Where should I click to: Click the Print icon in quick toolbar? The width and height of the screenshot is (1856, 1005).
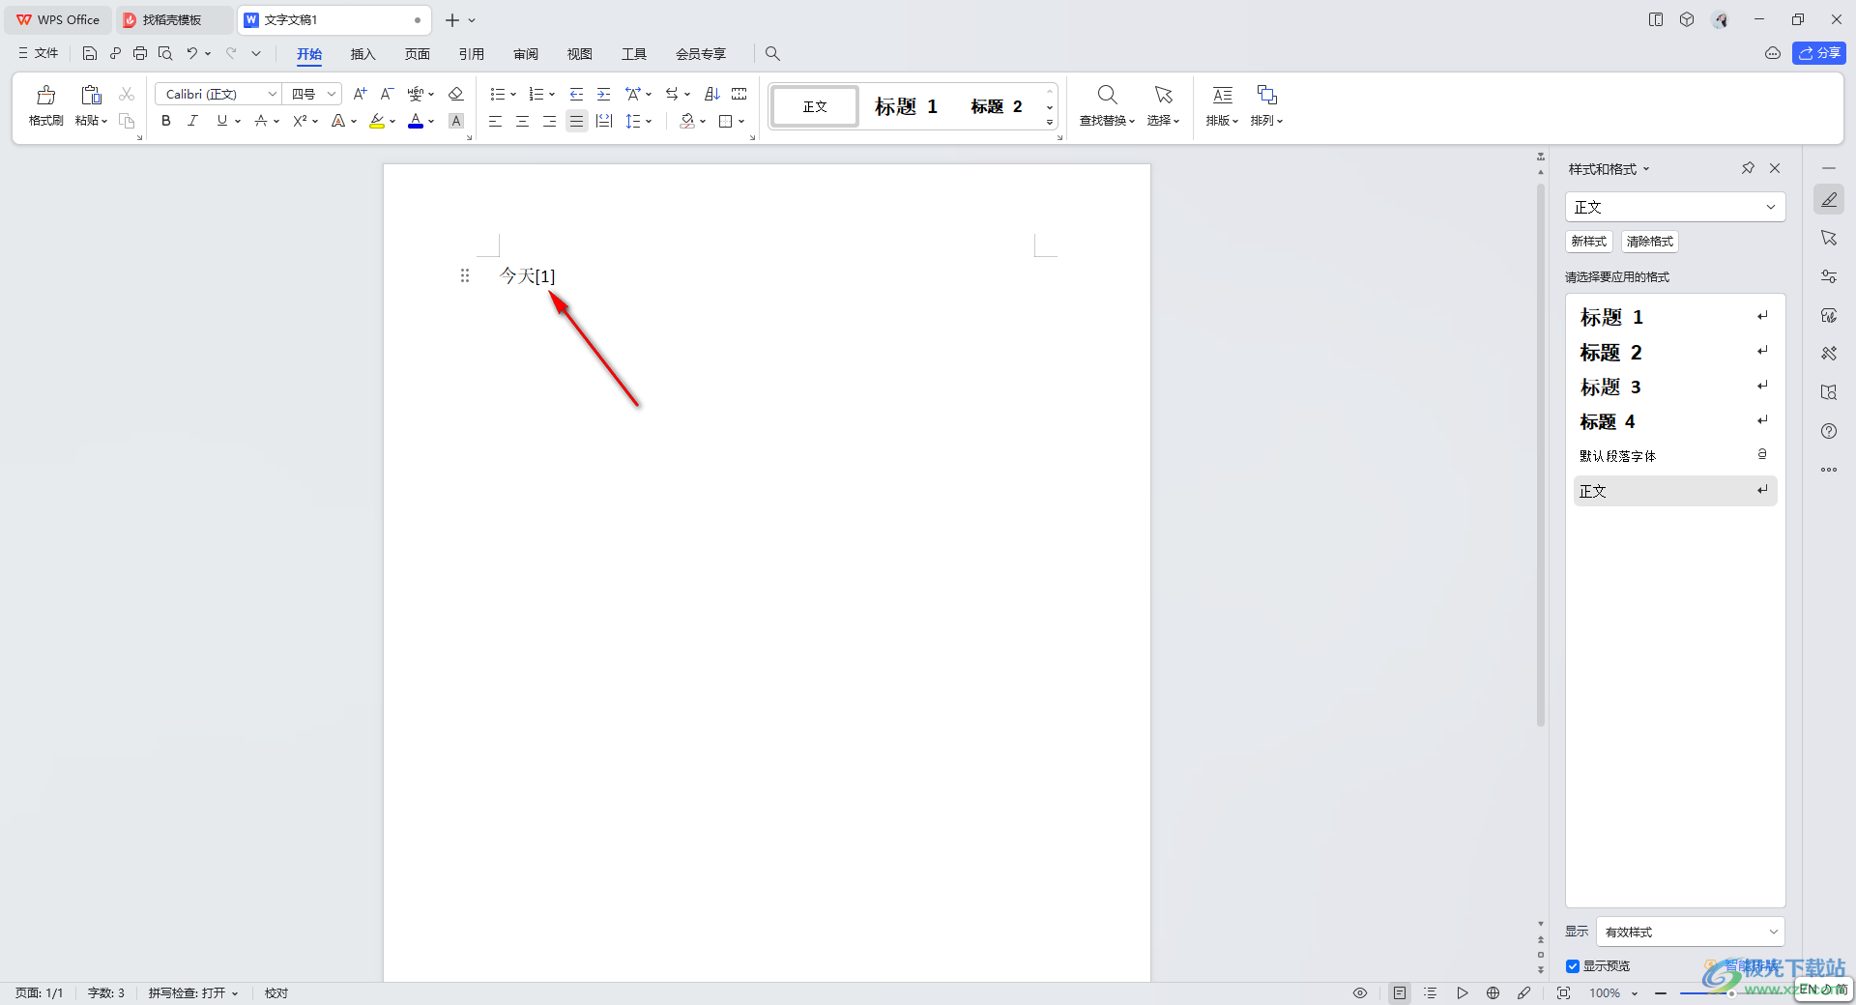pos(140,53)
